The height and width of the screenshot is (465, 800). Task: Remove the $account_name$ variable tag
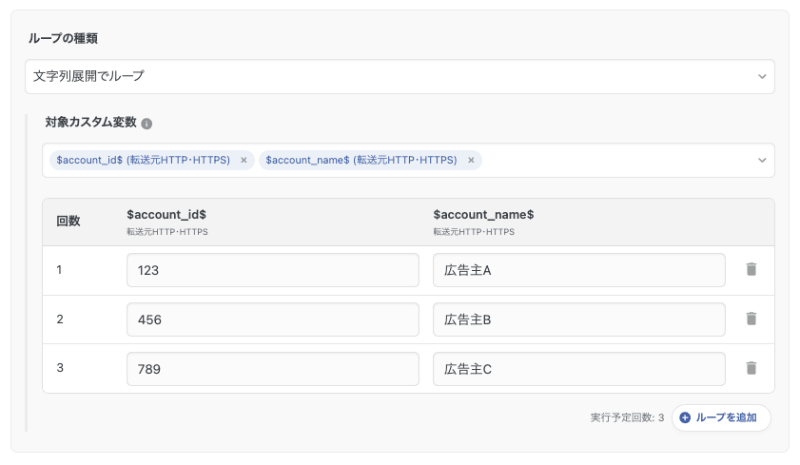click(x=471, y=161)
